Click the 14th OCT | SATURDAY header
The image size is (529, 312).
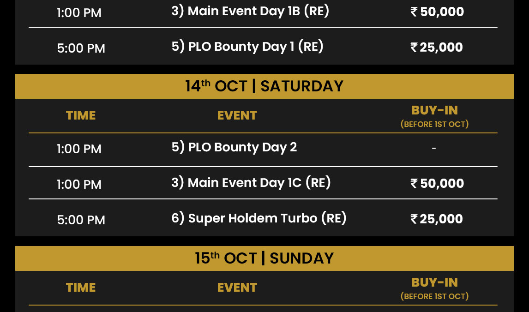pos(264,86)
